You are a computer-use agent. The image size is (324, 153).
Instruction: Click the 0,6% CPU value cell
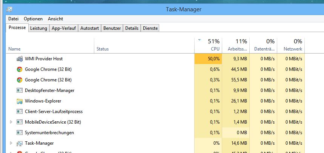(208, 69)
